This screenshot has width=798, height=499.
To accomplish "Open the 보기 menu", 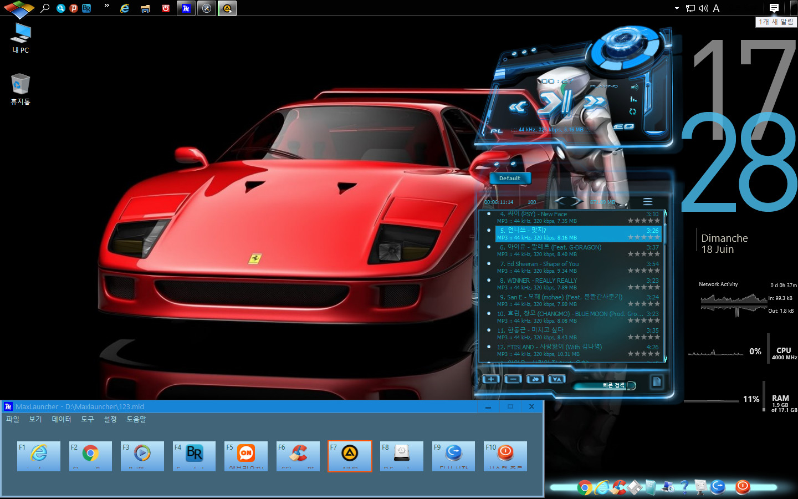I will [35, 419].
